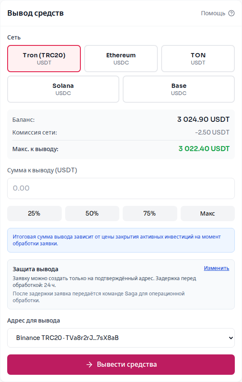Open the Помощь help link

pyautogui.click(x=213, y=13)
